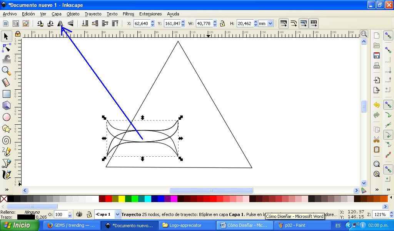The height and width of the screenshot is (231, 394).
Task: Open the Edición menu
Action: (28, 14)
